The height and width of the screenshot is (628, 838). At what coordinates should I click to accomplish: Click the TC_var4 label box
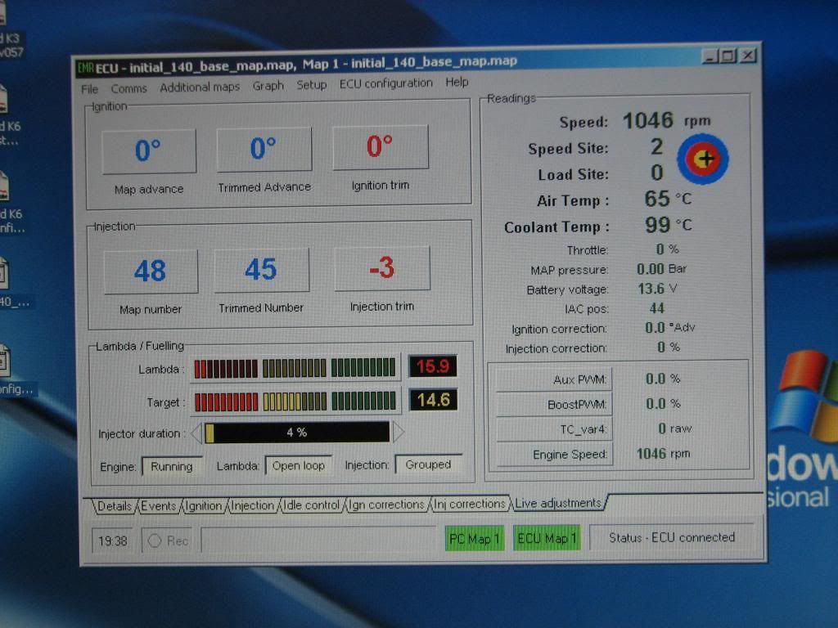click(555, 430)
